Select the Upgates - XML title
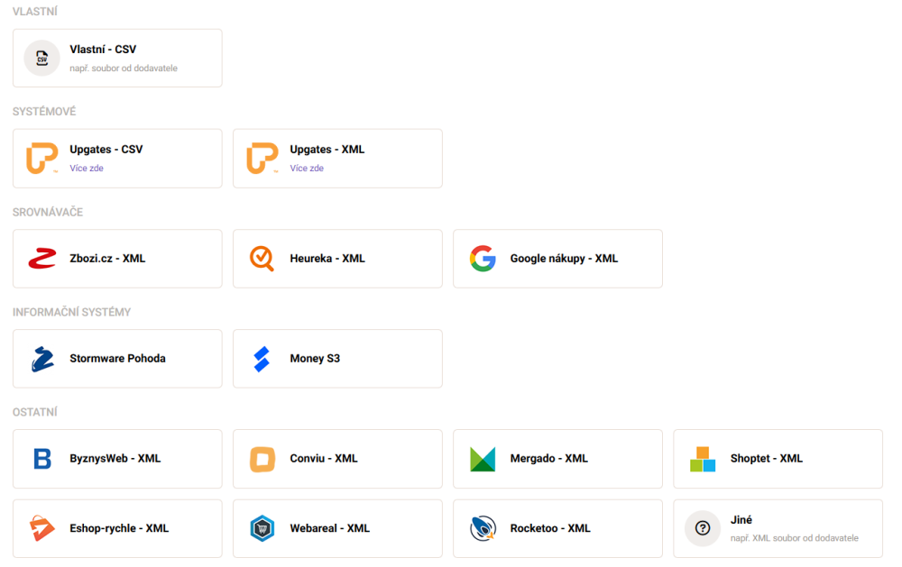902x567 pixels. click(x=327, y=150)
